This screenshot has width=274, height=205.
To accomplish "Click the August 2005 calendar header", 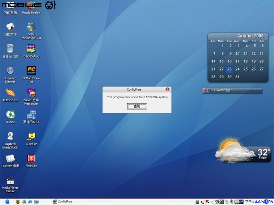I will [250, 36].
